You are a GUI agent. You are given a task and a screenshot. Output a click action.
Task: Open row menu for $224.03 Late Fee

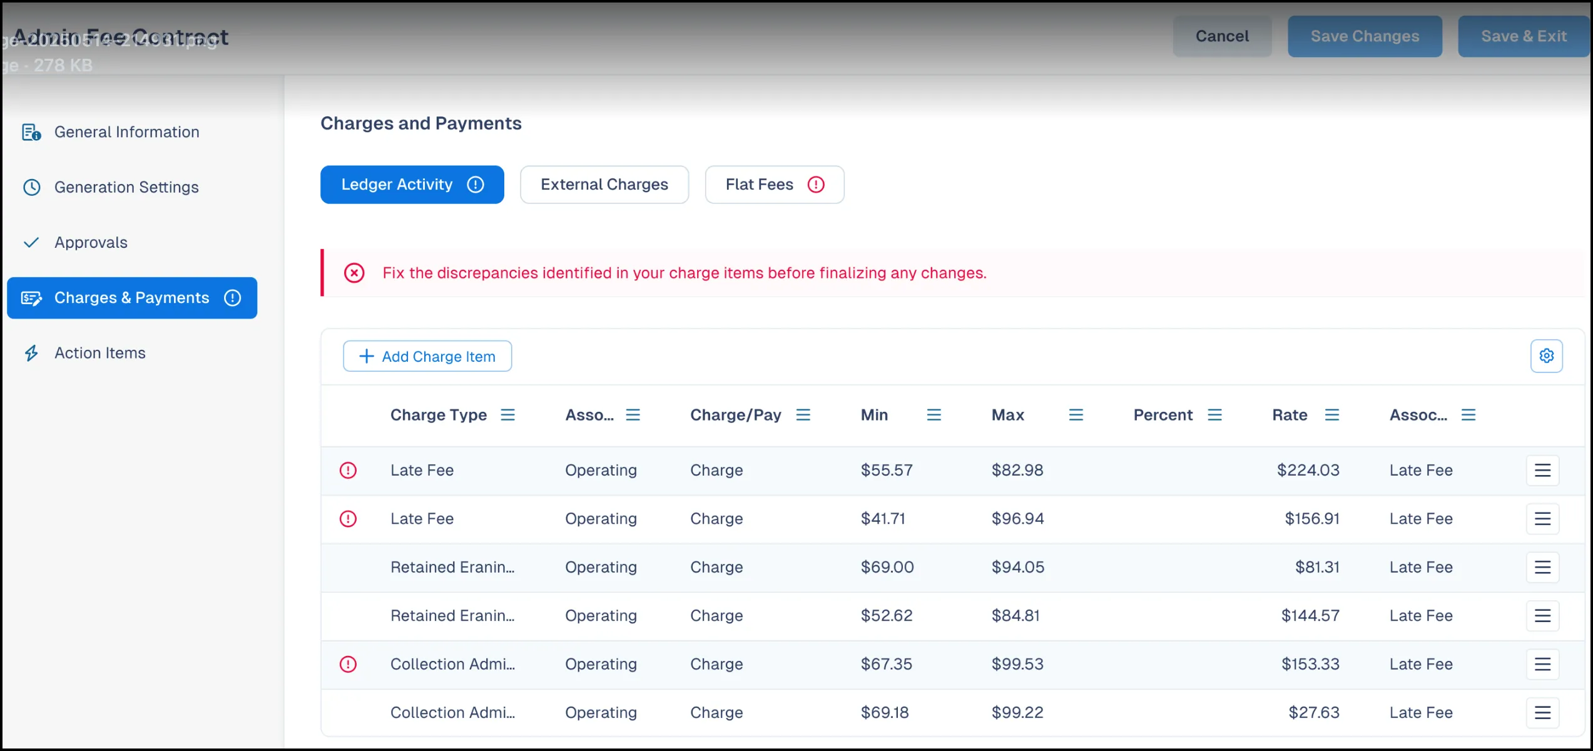1542,470
